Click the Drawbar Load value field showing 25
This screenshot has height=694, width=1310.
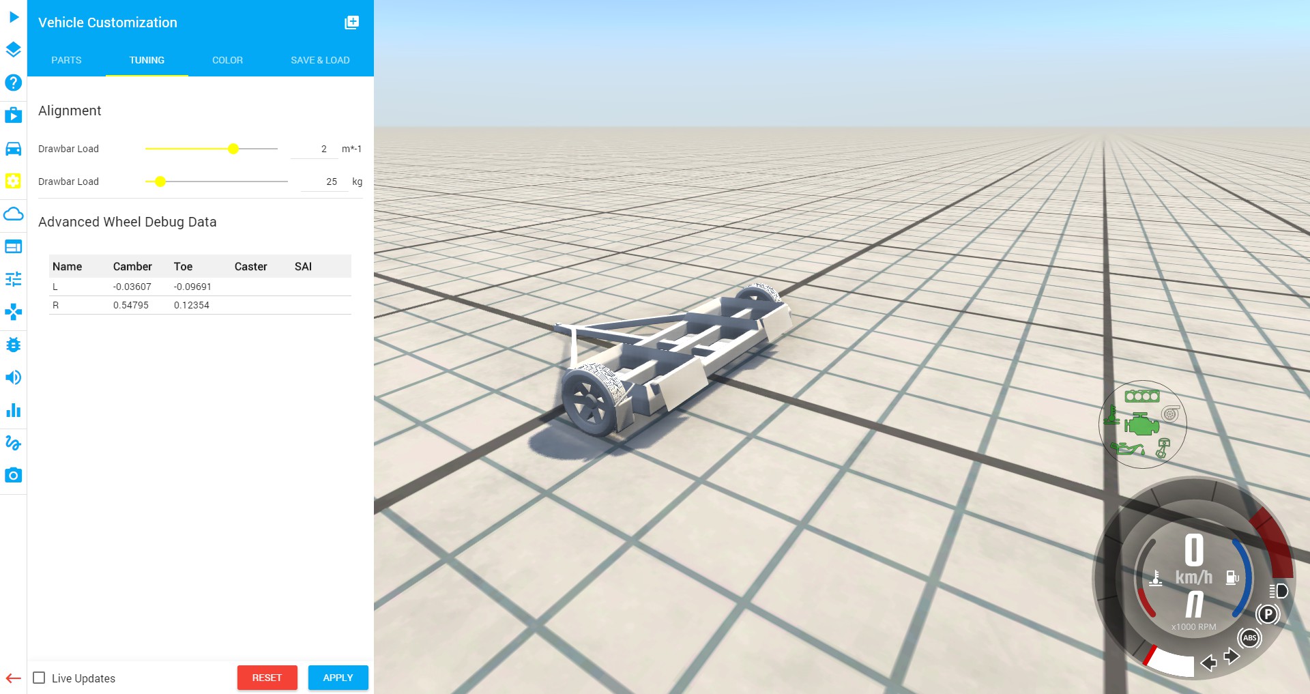point(325,182)
